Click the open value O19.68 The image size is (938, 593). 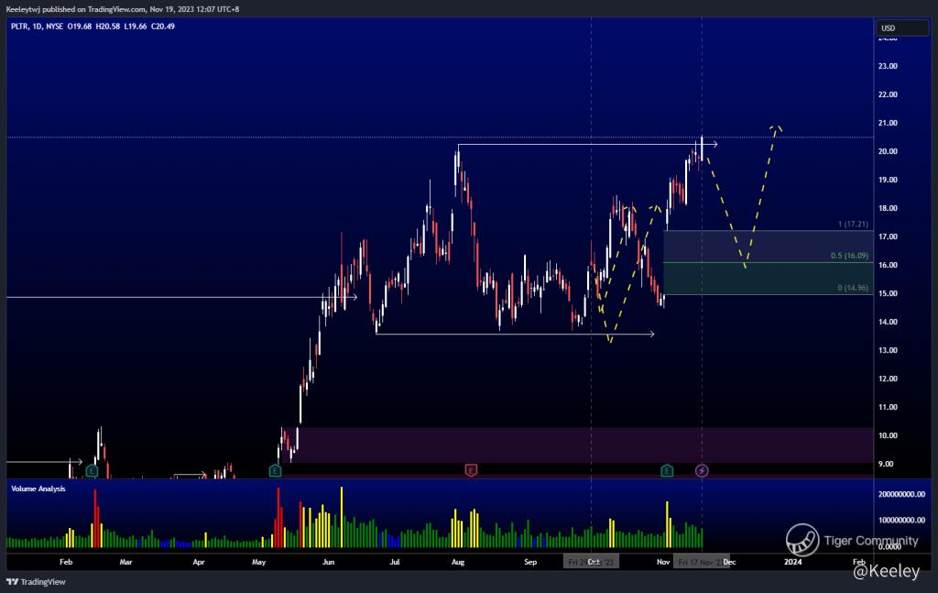point(80,27)
